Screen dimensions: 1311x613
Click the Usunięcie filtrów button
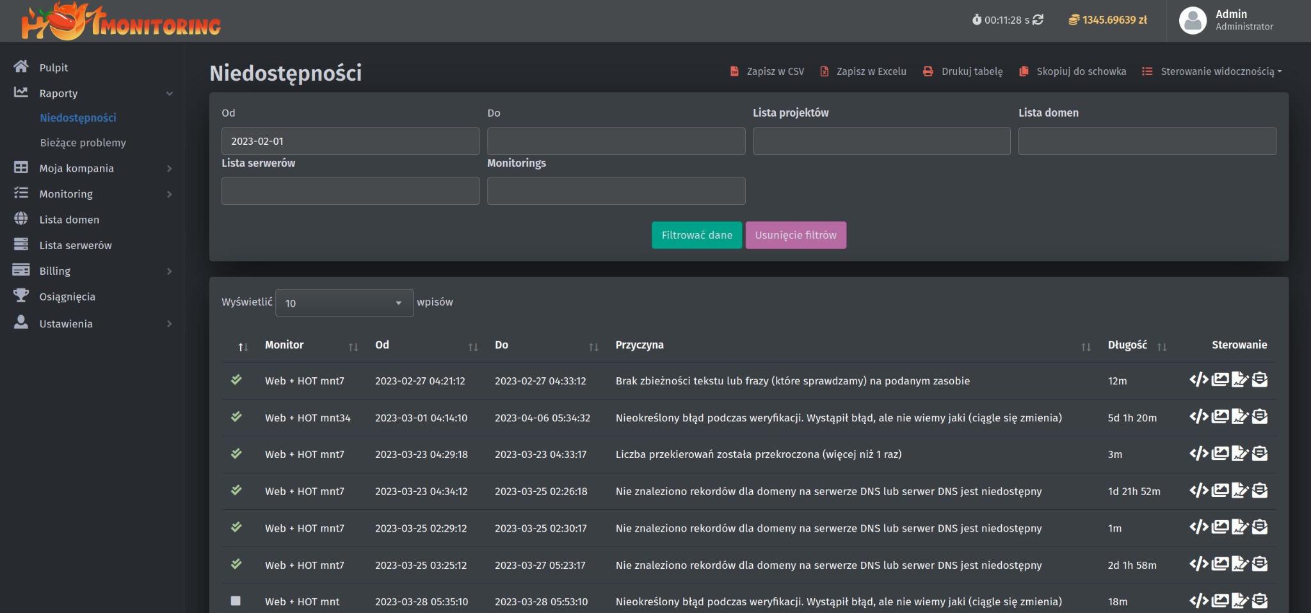796,235
